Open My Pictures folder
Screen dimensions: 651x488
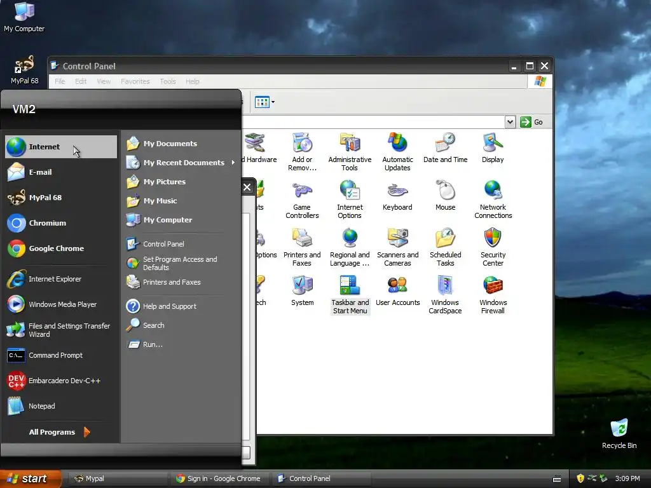point(181,182)
